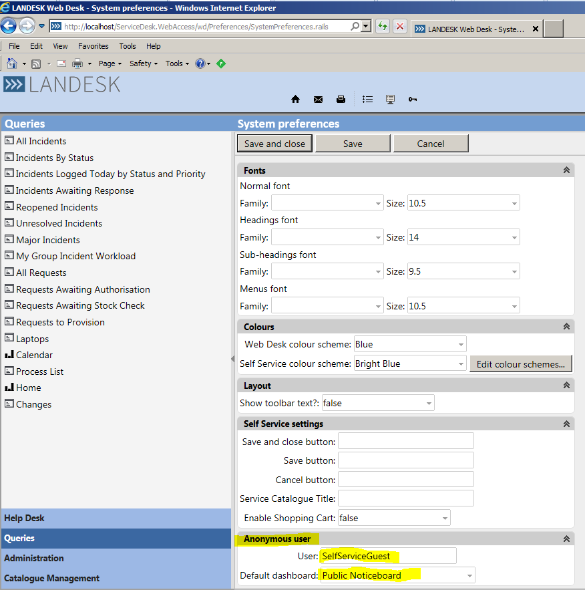Screen dimensions: 585x590
Task: Click the Edit colour schemes button
Action: (520, 363)
